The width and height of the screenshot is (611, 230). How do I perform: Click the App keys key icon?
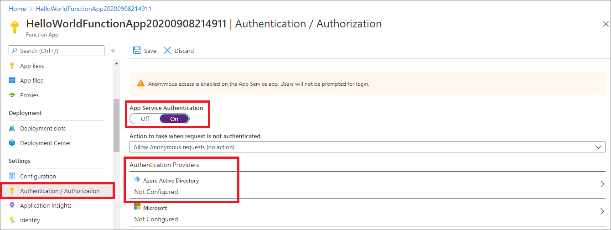[x=12, y=66]
